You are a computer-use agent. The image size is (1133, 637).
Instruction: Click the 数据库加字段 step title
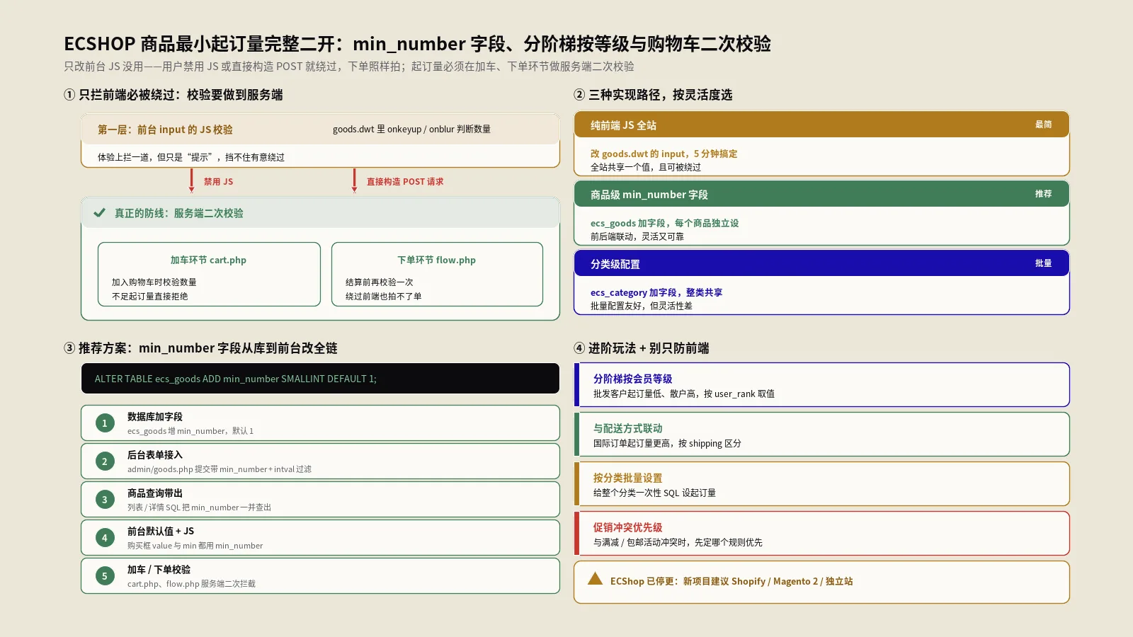(x=155, y=417)
